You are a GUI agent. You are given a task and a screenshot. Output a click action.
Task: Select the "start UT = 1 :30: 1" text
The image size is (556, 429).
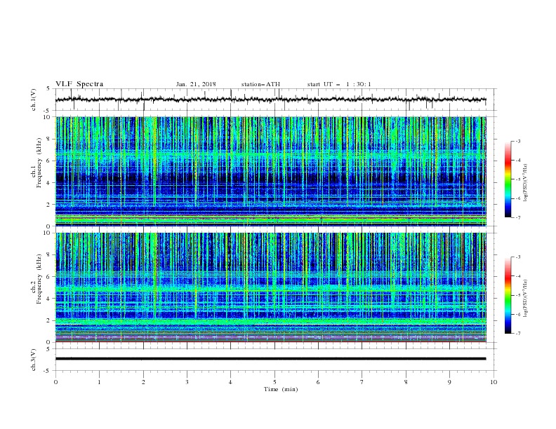coord(339,84)
